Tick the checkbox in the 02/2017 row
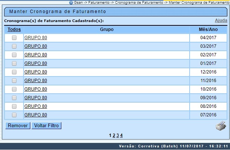 coord(14,55)
